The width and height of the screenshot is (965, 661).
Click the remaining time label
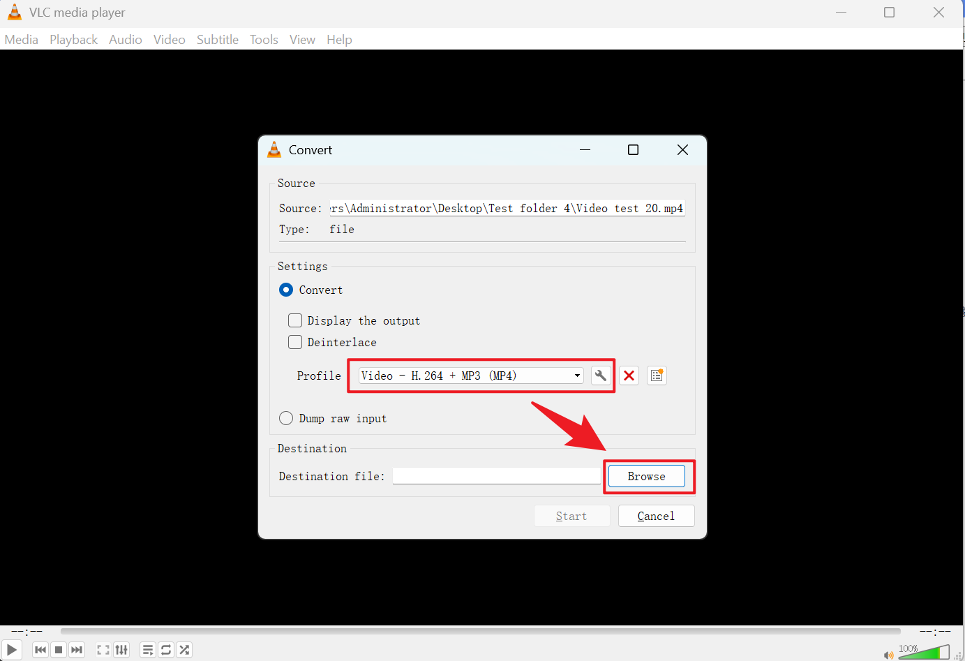tap(935, 631)
